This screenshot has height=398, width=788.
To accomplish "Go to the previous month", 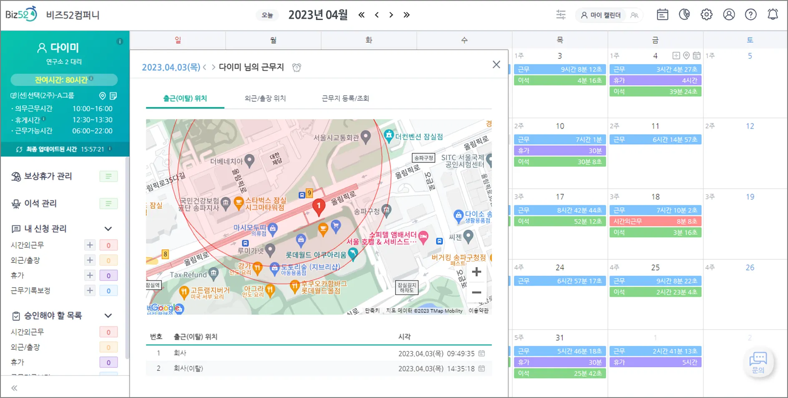I will (377, 15).
